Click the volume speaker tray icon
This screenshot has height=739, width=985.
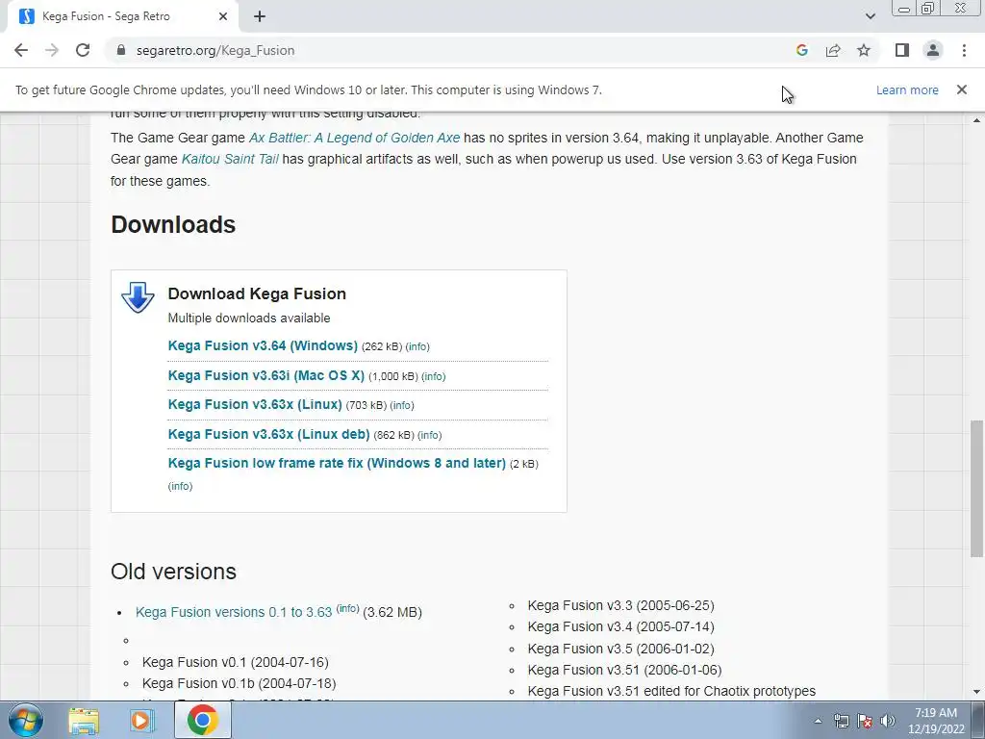coord(888,721)
